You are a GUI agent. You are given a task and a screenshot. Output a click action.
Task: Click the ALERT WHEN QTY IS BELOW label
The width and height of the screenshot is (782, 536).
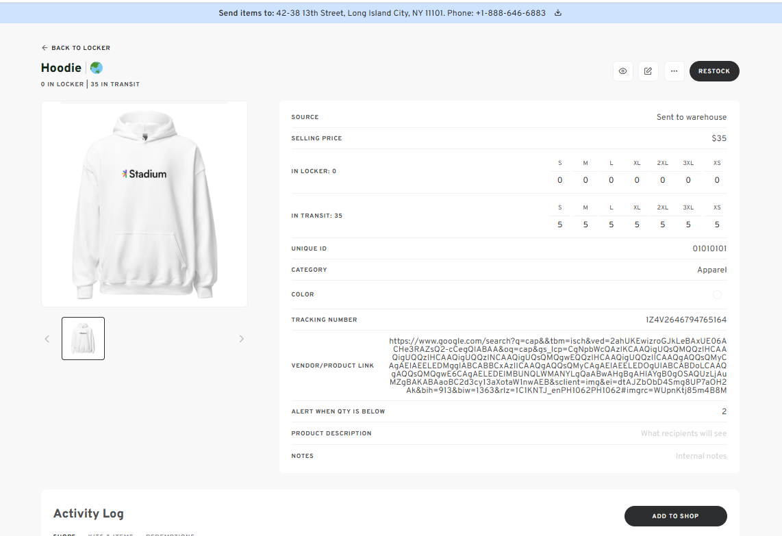(x=338, y=411)
